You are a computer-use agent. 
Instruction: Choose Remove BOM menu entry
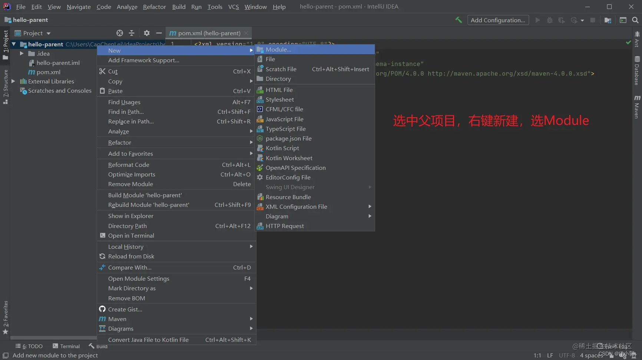(x=176, y=298)
